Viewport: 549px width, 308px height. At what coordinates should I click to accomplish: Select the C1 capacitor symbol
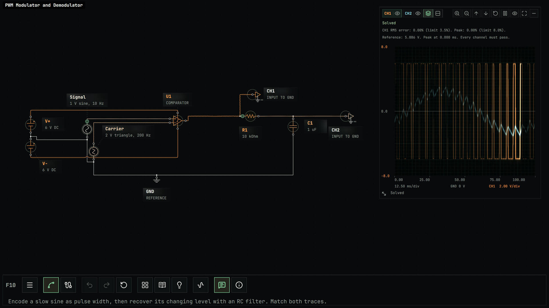tap(293, 127)
